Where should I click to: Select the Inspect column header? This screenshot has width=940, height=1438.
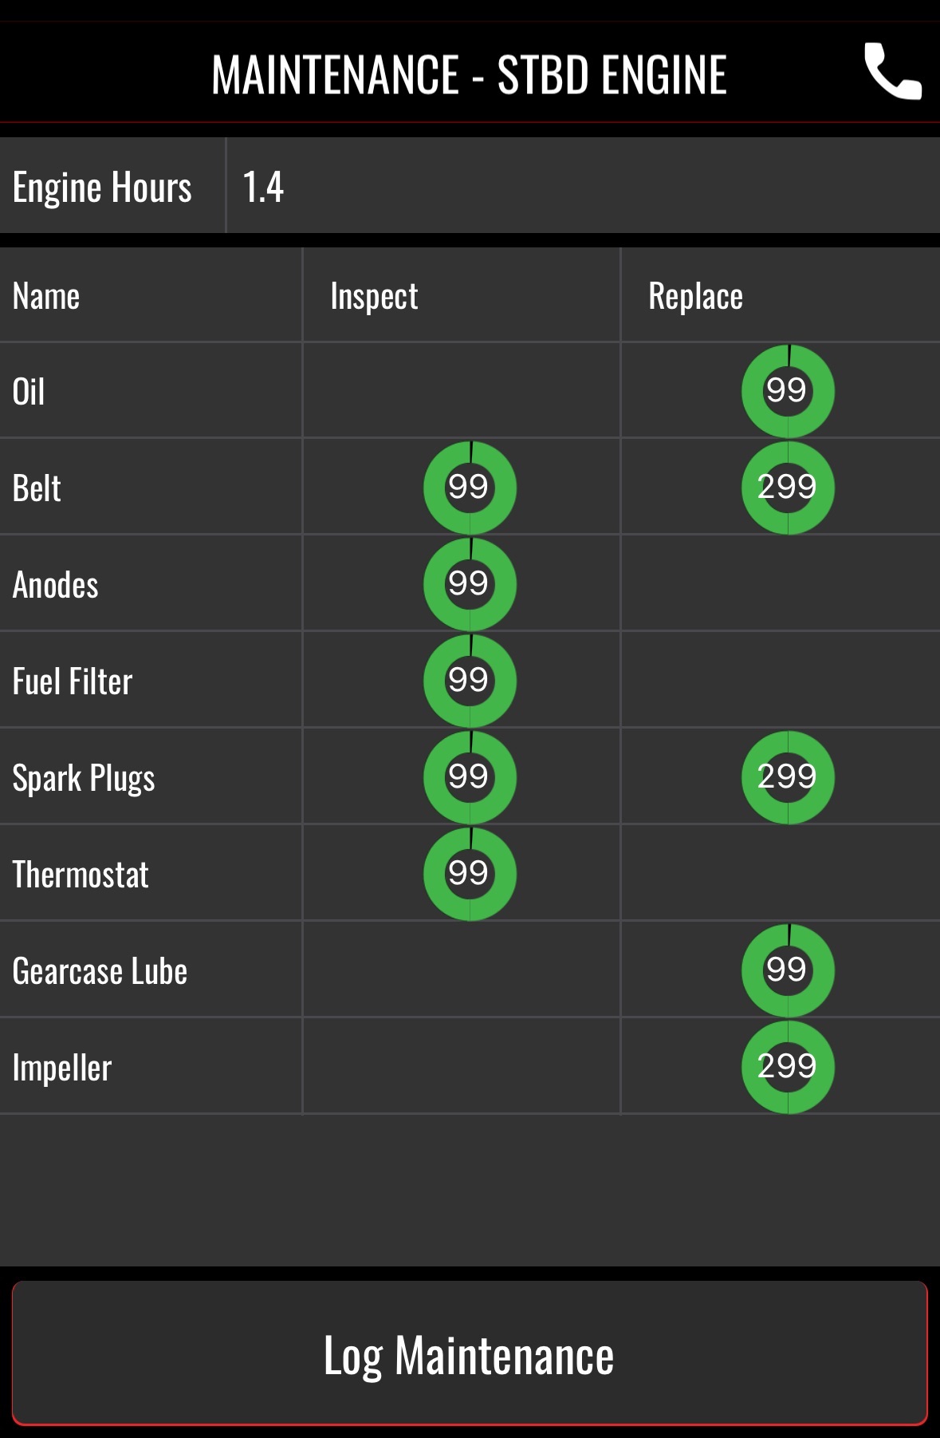coord(374,297)
